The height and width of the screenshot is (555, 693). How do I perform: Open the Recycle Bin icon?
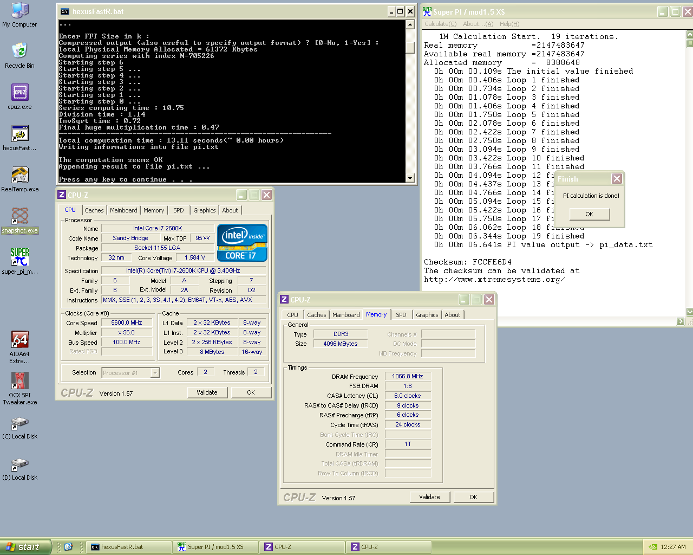[x=19, y=51]
